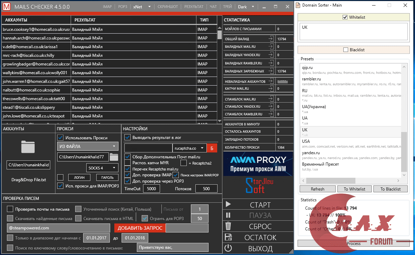
Task: Click the trash icon for СБРОС
Action: coord(228,226)
